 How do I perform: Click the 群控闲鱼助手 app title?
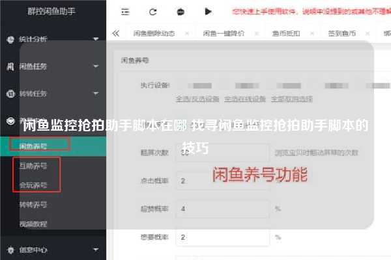coord(51,11)
